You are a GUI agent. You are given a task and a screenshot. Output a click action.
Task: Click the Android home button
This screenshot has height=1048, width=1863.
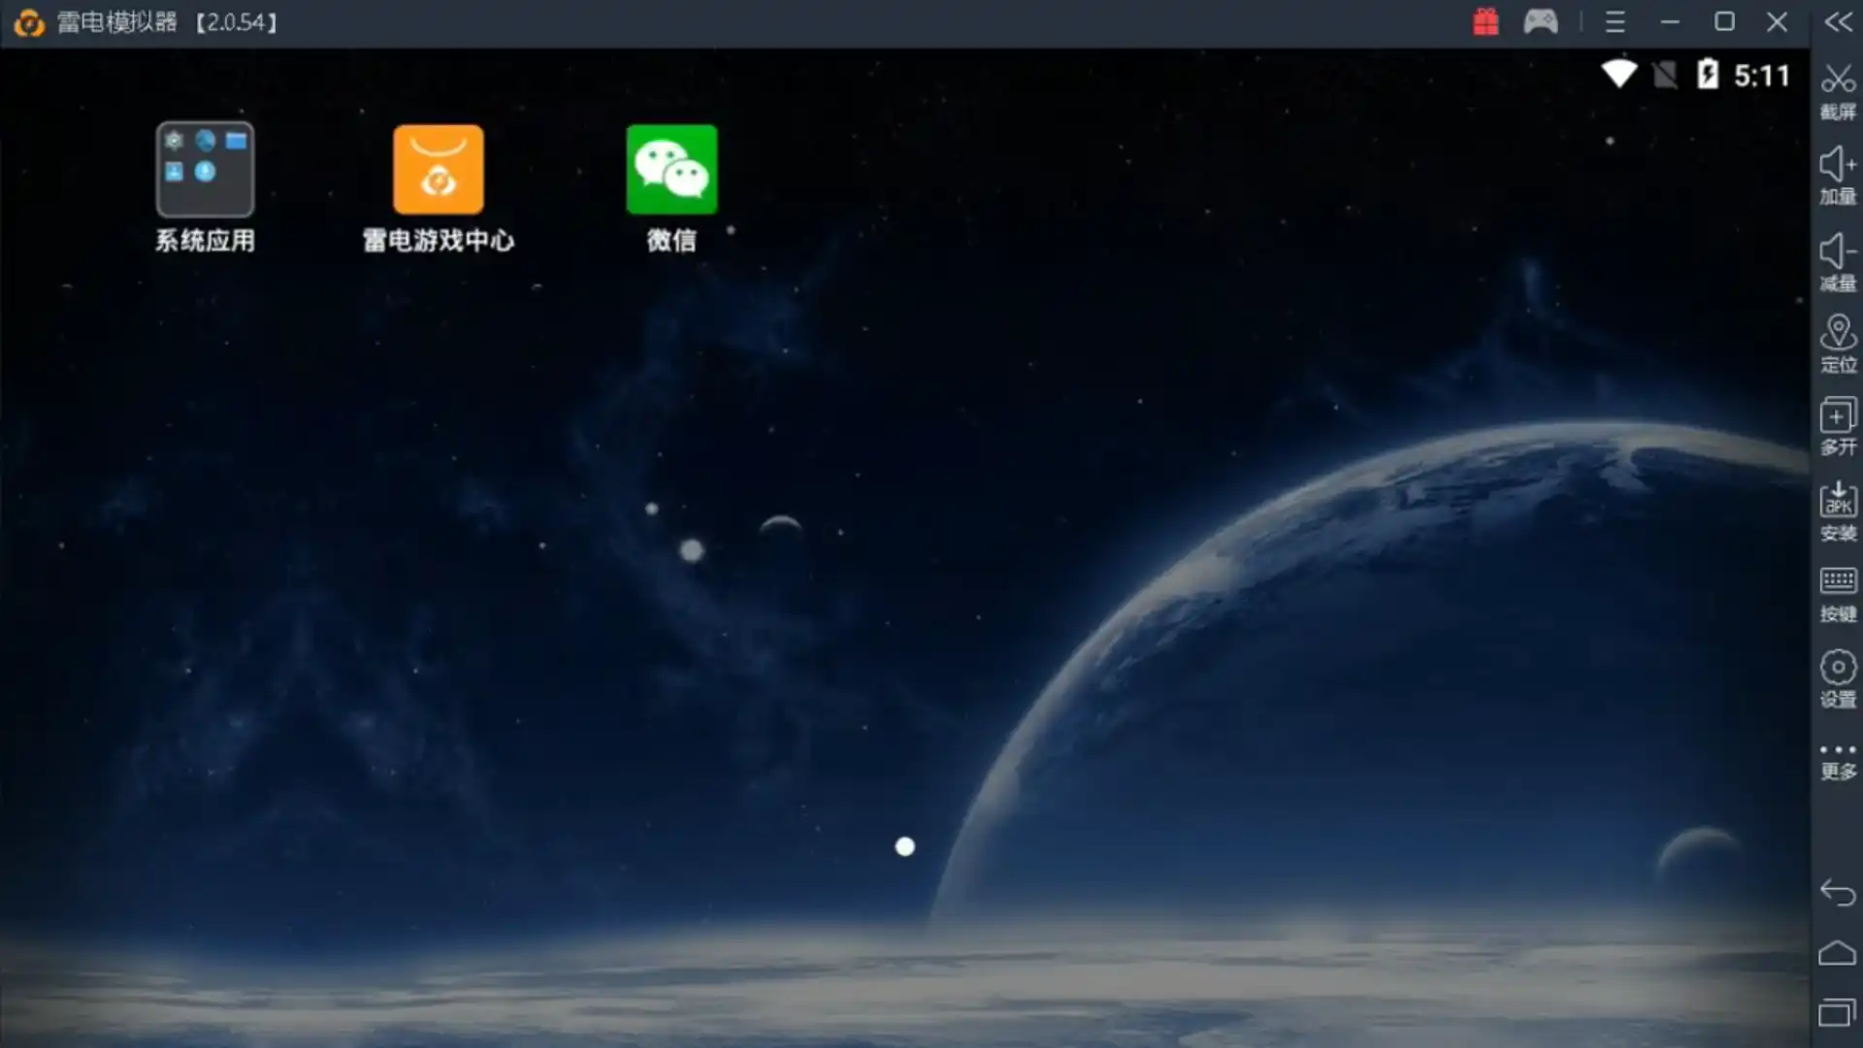pos(1838,953)
